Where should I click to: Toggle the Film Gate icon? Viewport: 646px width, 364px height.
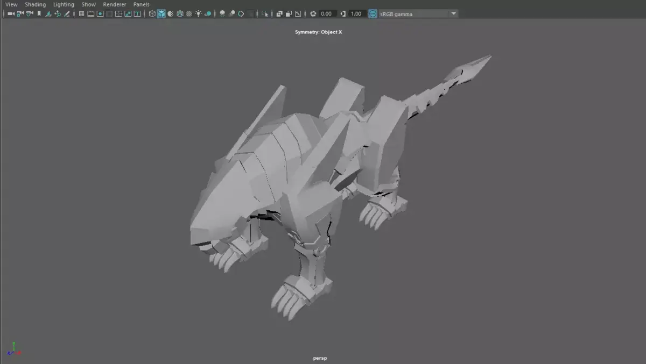tap(91, 13)
